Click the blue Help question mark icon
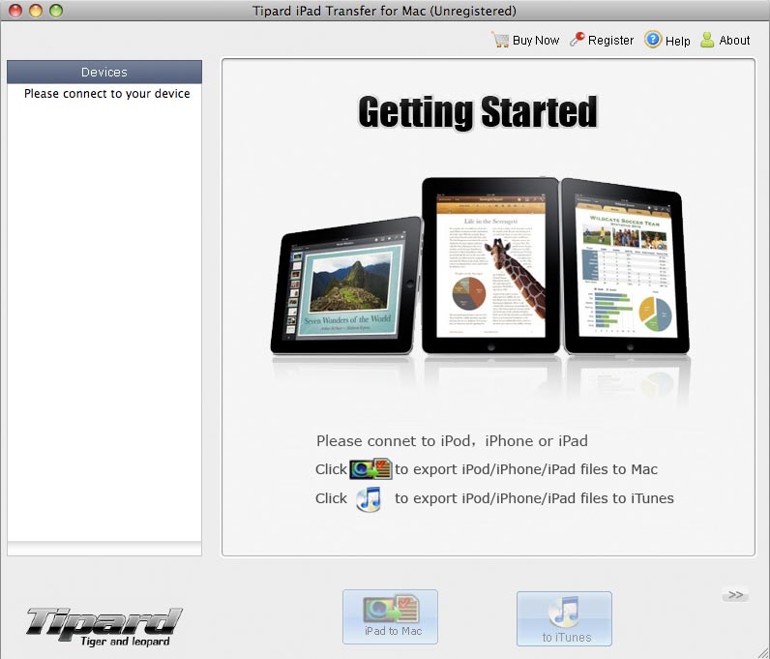Image resolution: width=770 pixels, height=659 pixels. coord(653,40)
